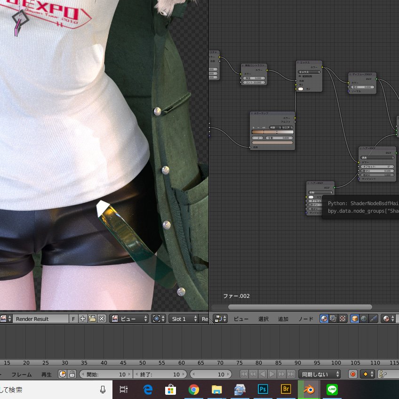Open the 追加 menu in node editor

pyautogui.click(x=283, y=319)
